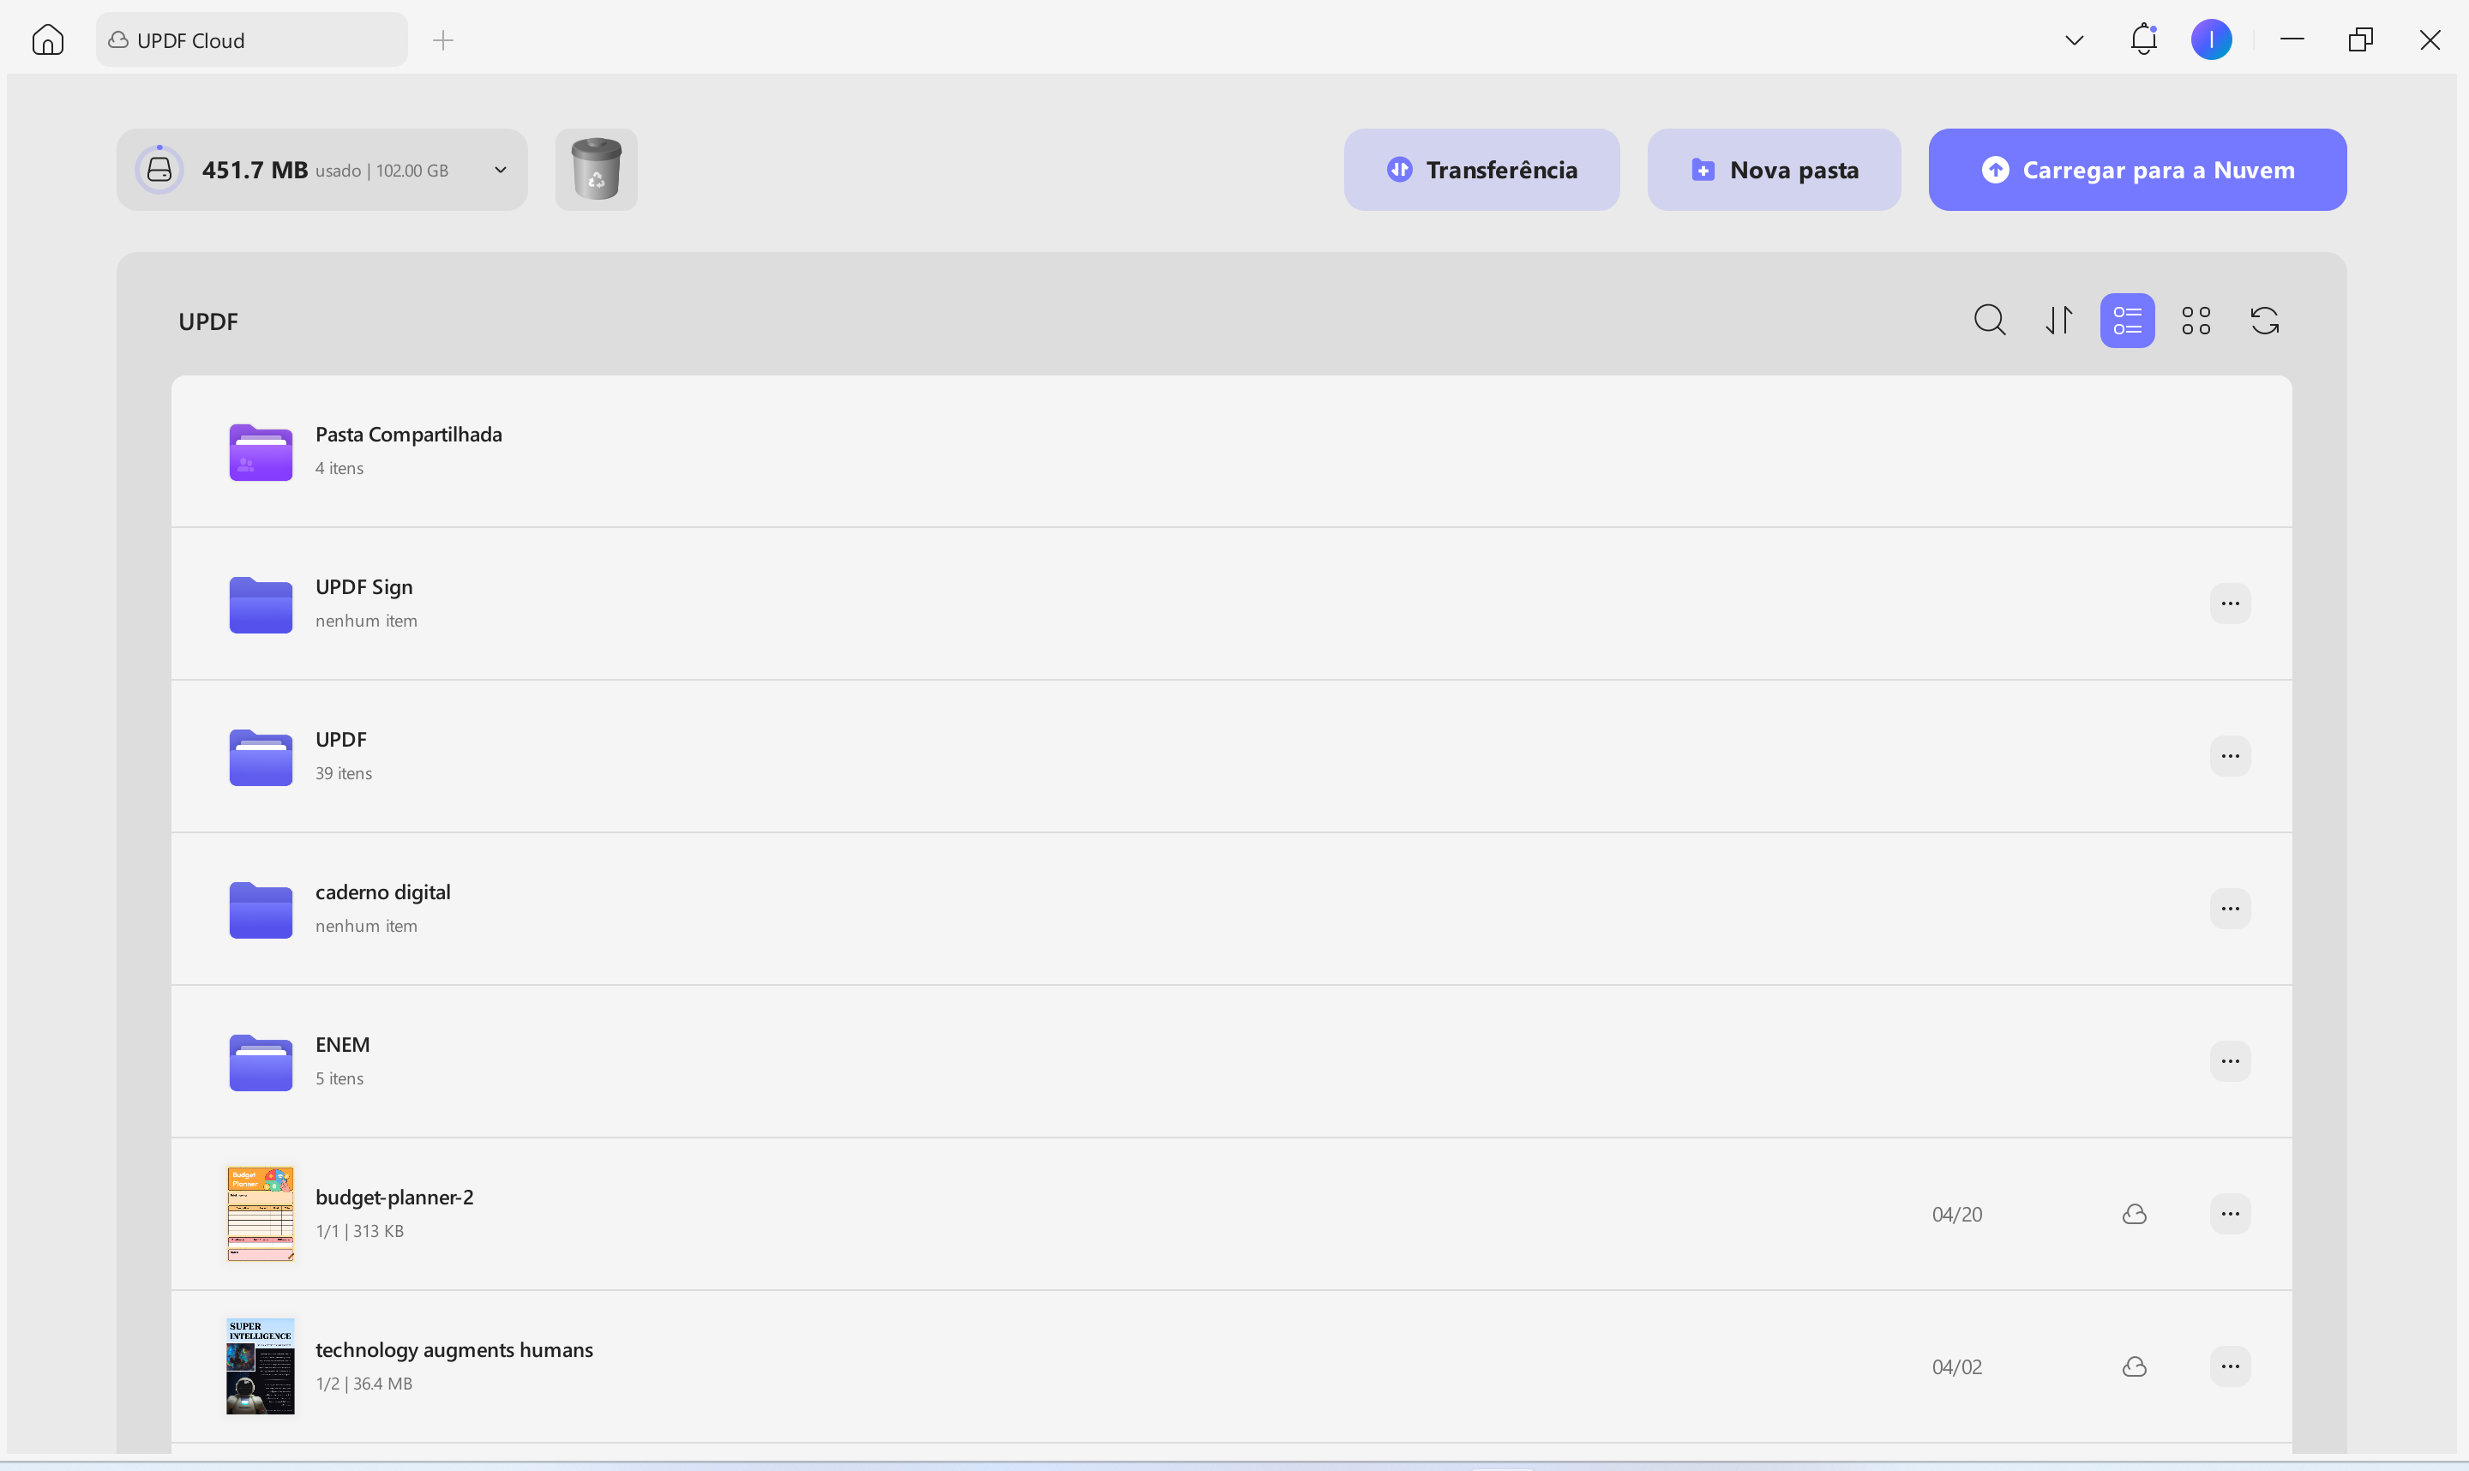Open the sort order options
Image resolution: width=2469 pixels, height=1471 pixels.
coord(2058,320)
